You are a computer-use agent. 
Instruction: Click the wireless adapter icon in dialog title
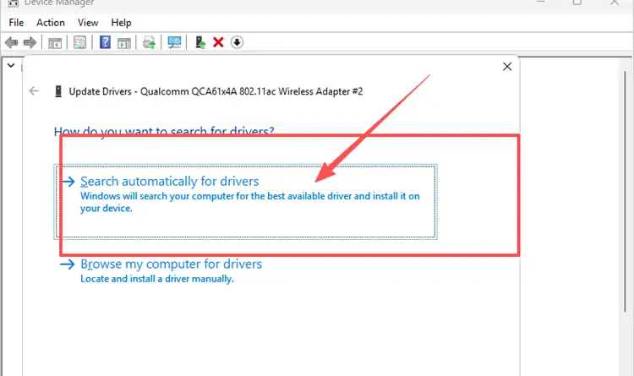(58, 91)
